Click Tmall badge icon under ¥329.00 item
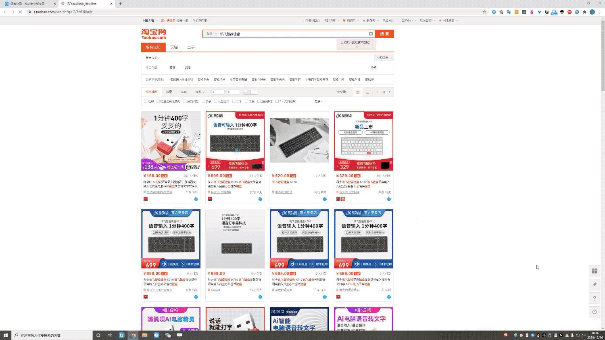This screenshot has height=340, width=605. coord(338,199)
